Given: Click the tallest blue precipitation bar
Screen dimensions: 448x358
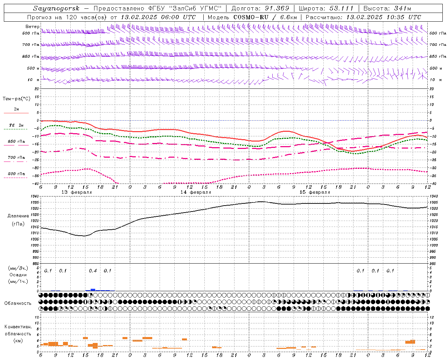Looking at the screenshot, I should pos(93,289).
